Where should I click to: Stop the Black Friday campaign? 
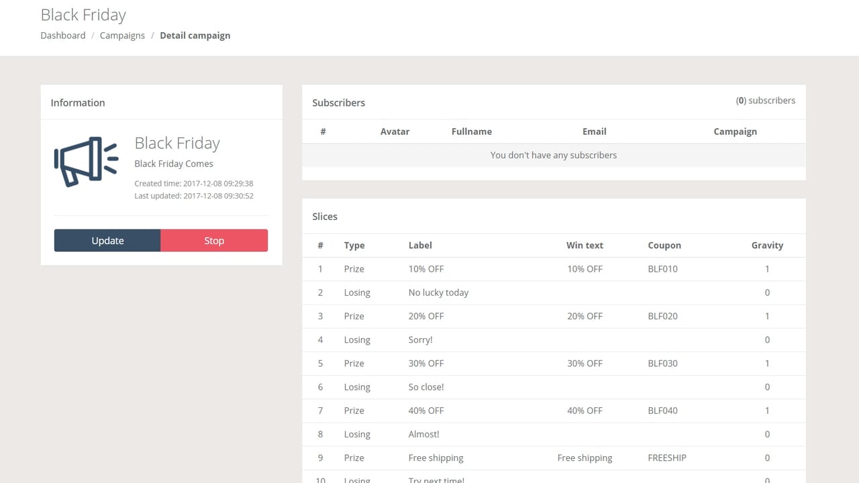point(214,240)
